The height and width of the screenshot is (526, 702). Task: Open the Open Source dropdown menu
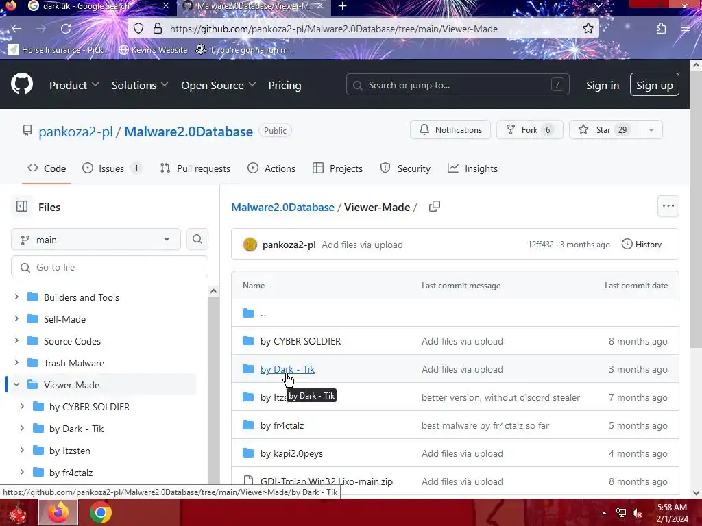pos(219,85)
